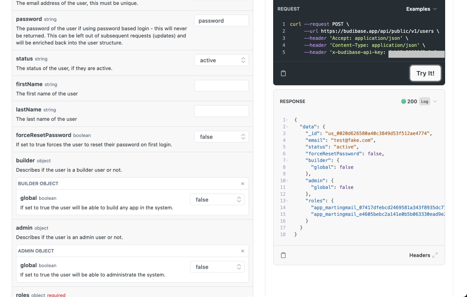Collapse the "data" object fold arrow at line 2
Image resolution: width=467 pixels, height=297 pixels.
coord(287,127)
